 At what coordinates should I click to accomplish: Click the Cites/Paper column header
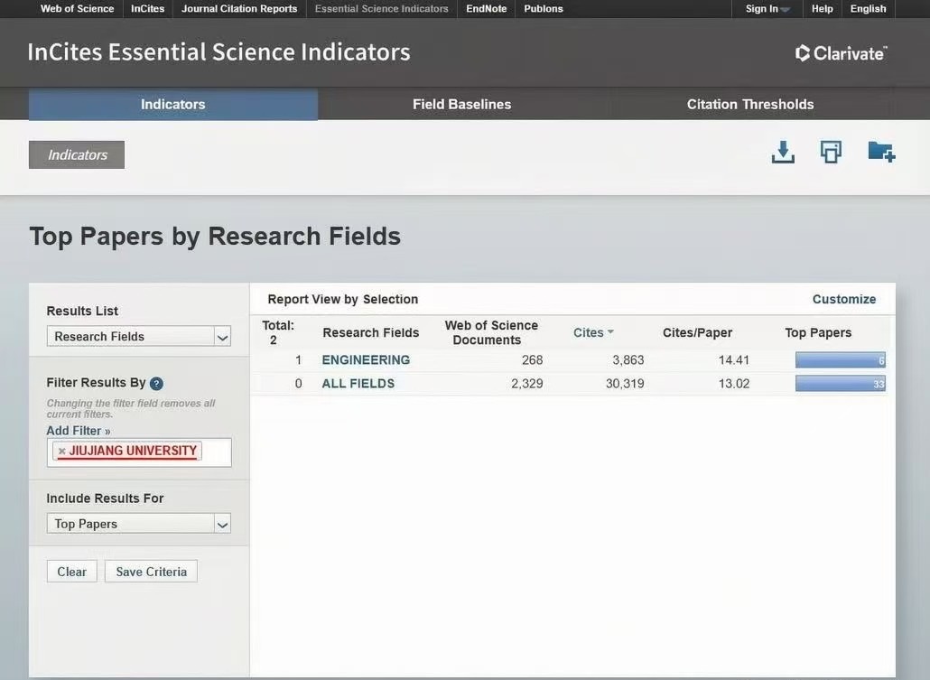pyautogui.click(x=697, y=333)
